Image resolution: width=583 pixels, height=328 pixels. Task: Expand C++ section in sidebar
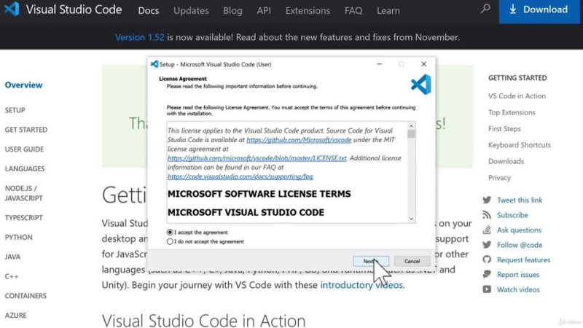tap(12, 276)
